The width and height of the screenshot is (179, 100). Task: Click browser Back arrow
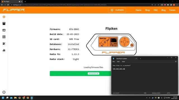[2, 5]
